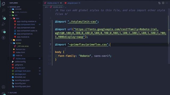Viewport: 170px width, 95px height.
Task: Expand the OUTLINE section
Action: click(x=13, y=93)
